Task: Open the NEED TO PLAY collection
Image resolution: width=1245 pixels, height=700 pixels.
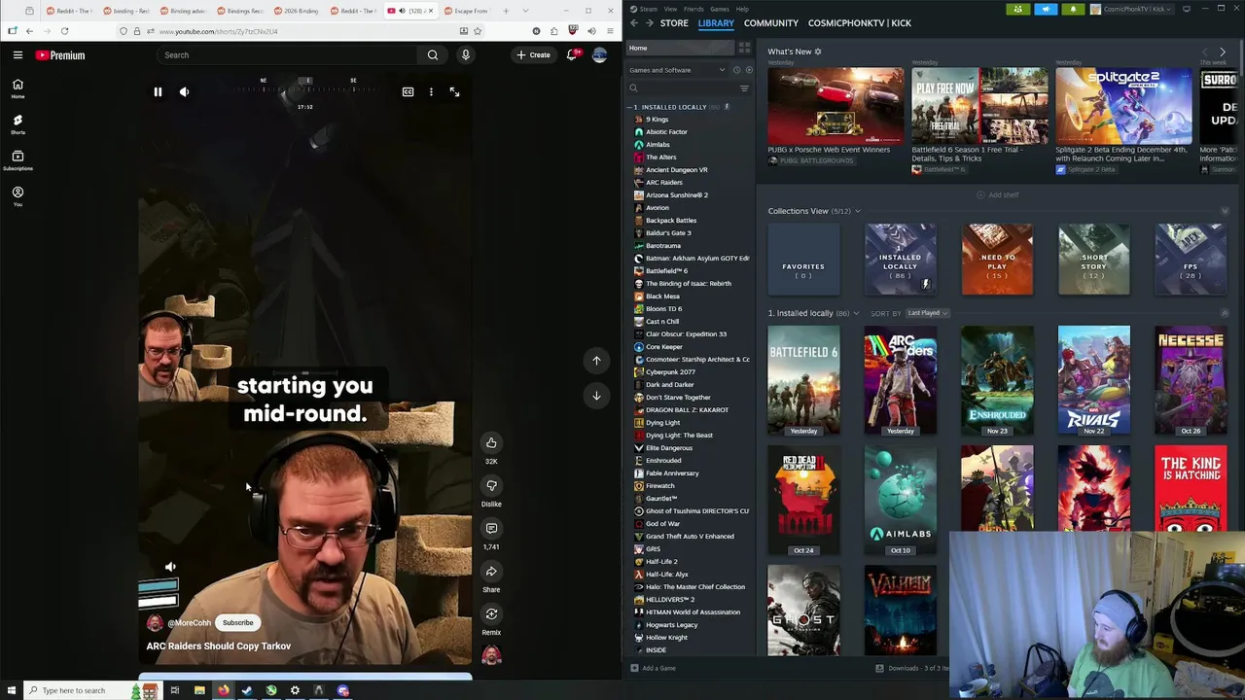Action: click(x=997, y=260)
